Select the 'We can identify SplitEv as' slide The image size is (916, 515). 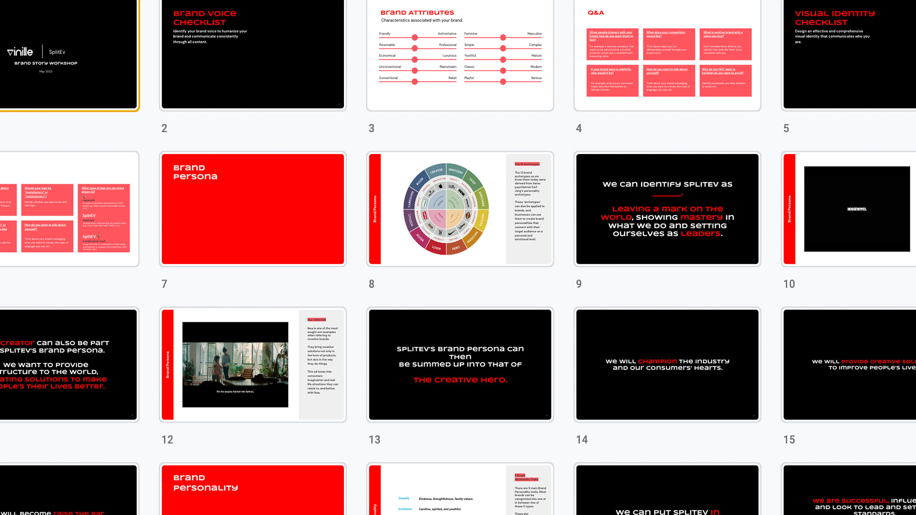pyautogui.click(x=667, y=209)
